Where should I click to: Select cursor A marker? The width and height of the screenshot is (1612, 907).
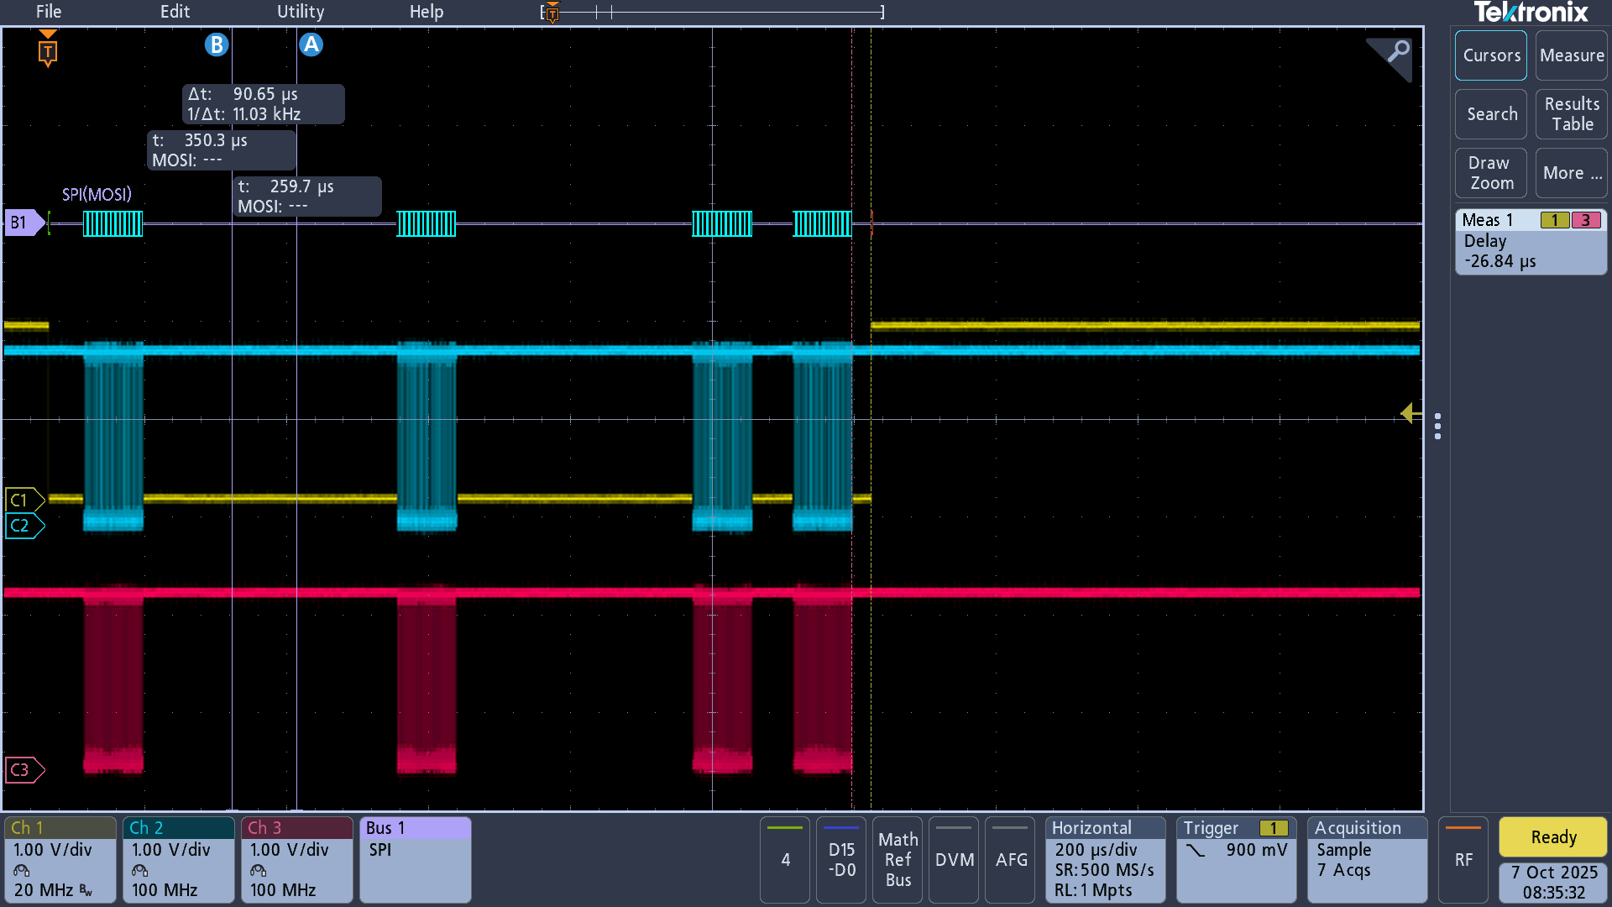[311, 45]
